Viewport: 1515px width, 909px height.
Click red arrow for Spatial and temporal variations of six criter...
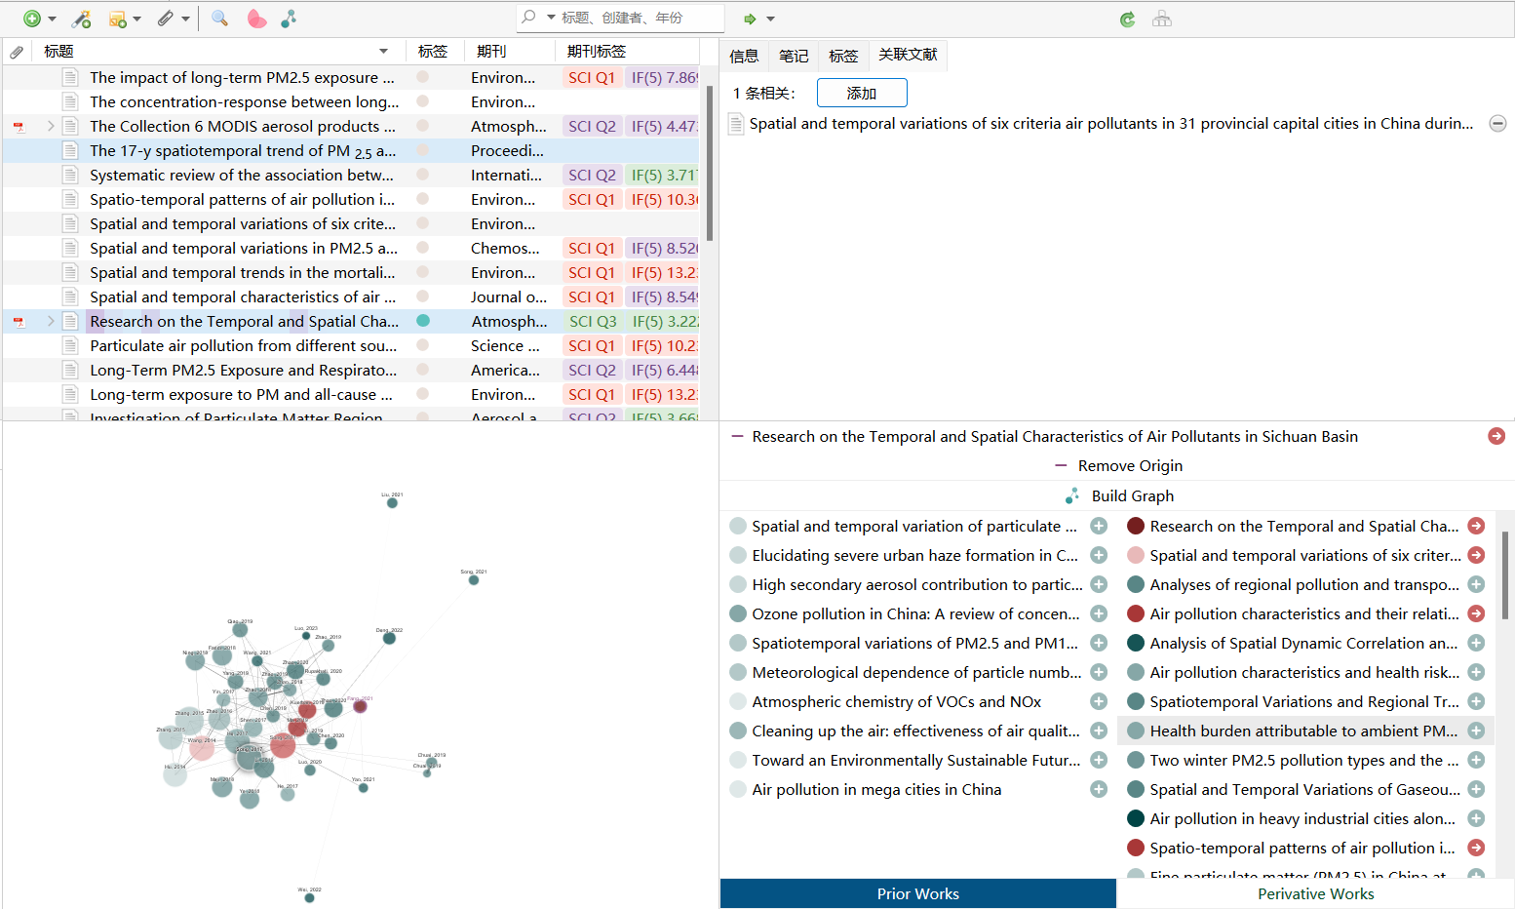[1476, 555]
